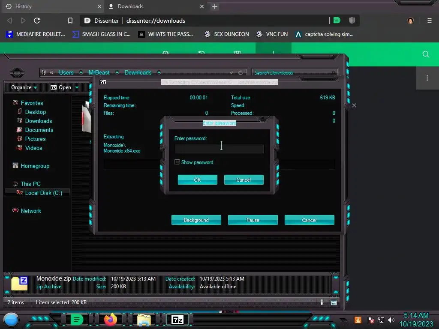Image resolution: width=439 pixels, height=329 pixels.
Task: Click the browser forward arrow
Action: click(x=23, y=21)
